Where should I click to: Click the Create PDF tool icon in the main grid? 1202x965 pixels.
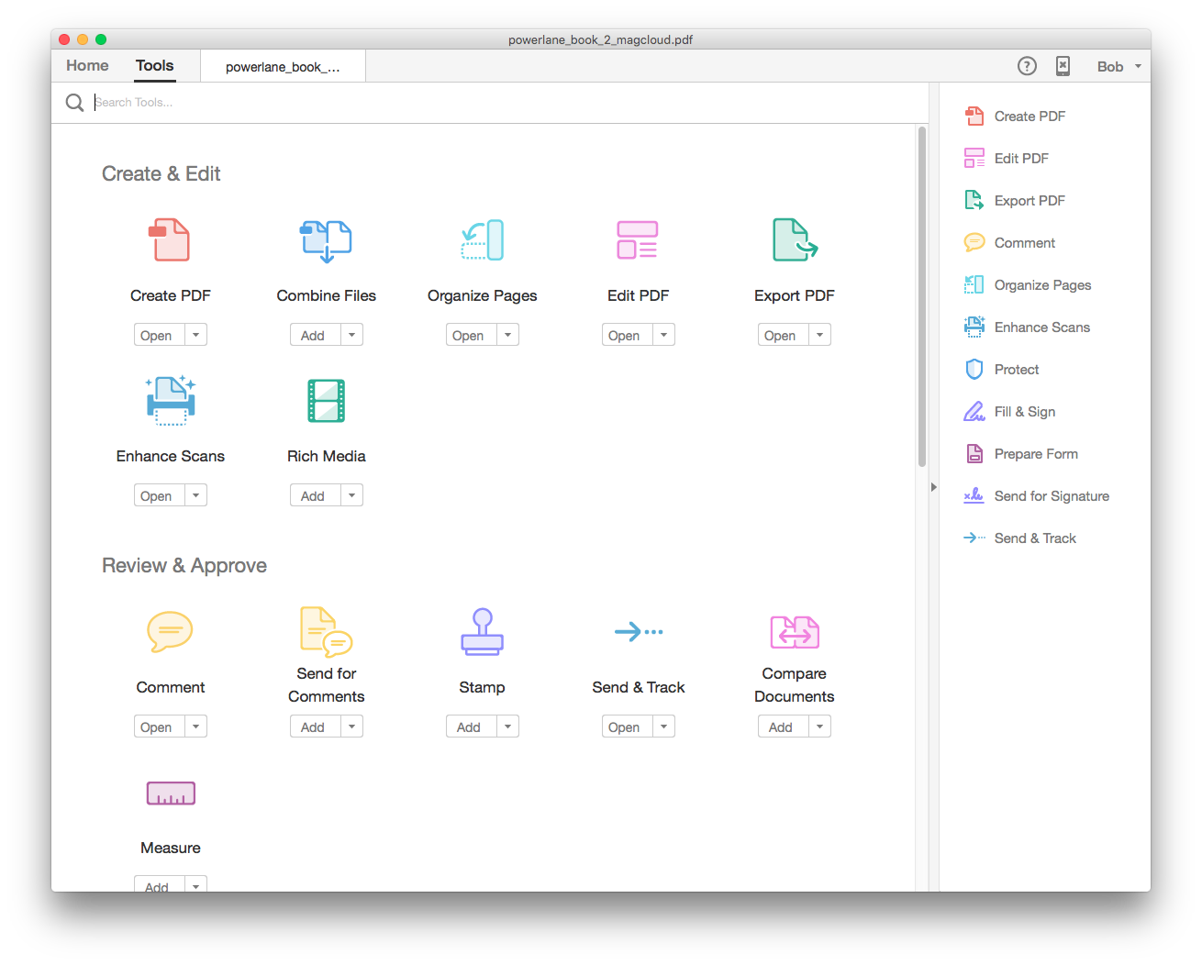[x=170, y=239]
